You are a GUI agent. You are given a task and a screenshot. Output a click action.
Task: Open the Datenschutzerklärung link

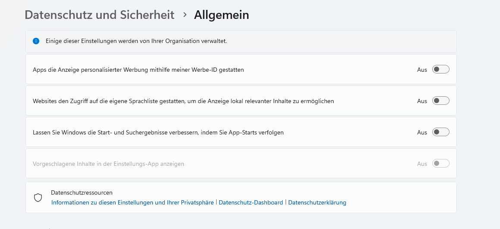tap(317, 202)
